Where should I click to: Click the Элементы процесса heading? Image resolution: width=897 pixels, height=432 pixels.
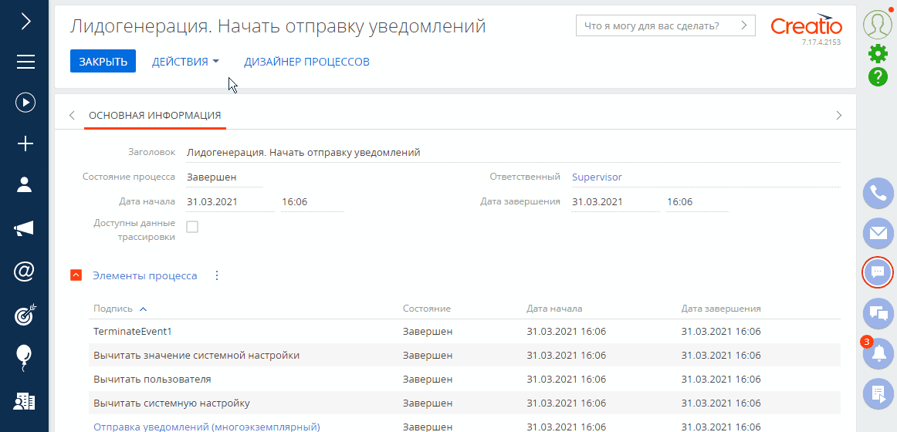(144, 276)
